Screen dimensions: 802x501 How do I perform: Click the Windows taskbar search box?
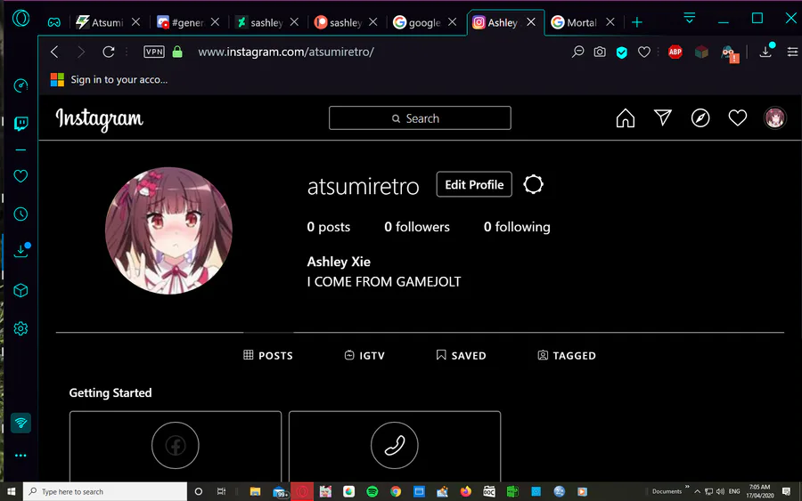(105, 491)
